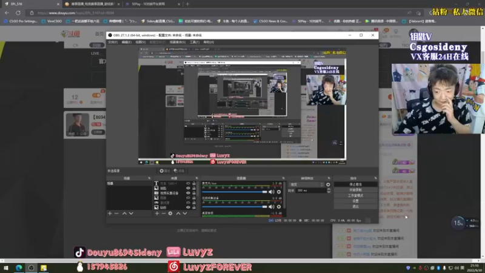Open Microsoft Edge from the taskbar
Image resolution: width=485 pixels, height=273 pixels.
click(x=19, y=268)
